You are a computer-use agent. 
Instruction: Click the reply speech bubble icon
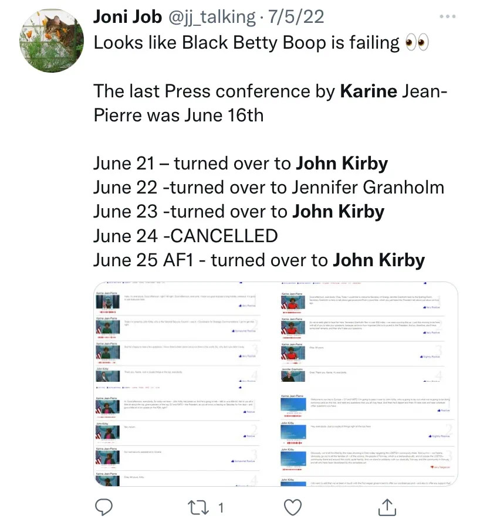click(104, 507)
